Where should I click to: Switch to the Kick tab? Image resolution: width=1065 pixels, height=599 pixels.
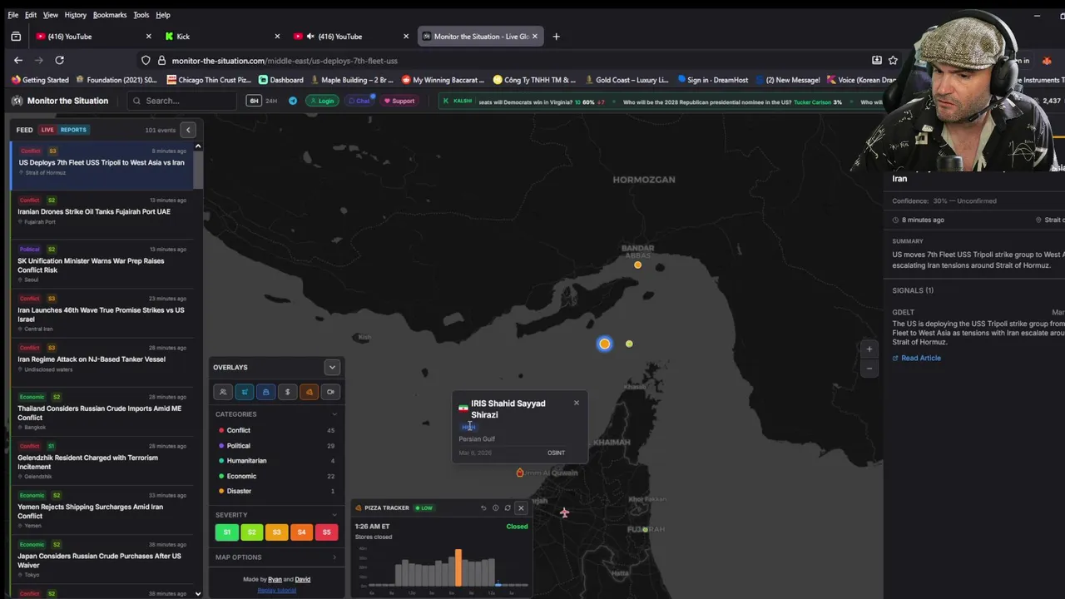[x=222, y=37]
